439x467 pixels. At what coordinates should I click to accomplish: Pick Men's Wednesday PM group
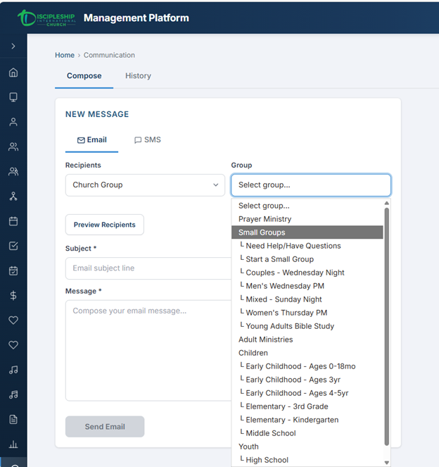pos(307,286)
